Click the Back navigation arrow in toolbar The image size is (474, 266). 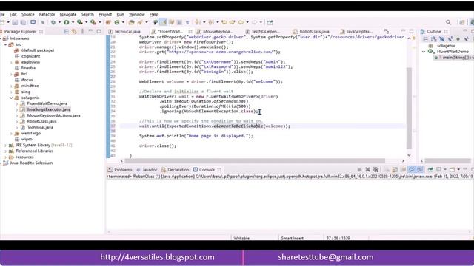pos(241,22)
